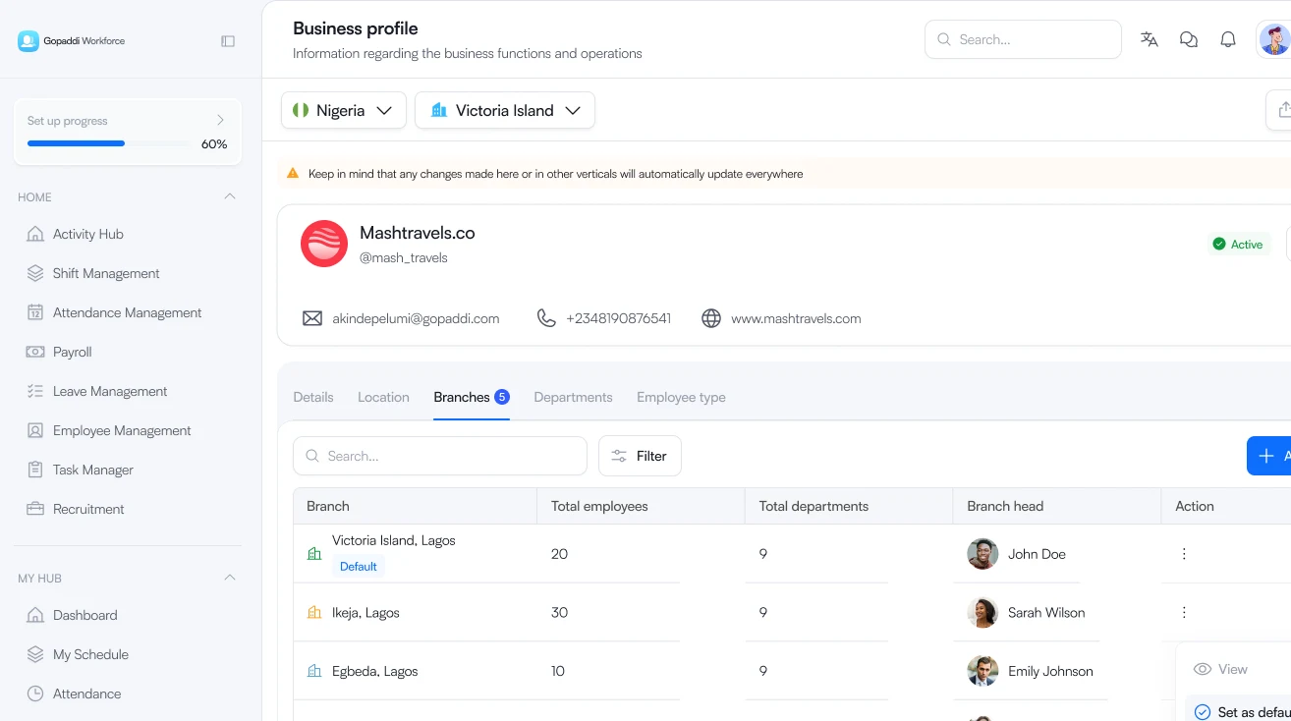Click the My Hub Dashboard home icon
This screenshot has height=721, width=1291.
pos(35,615)
